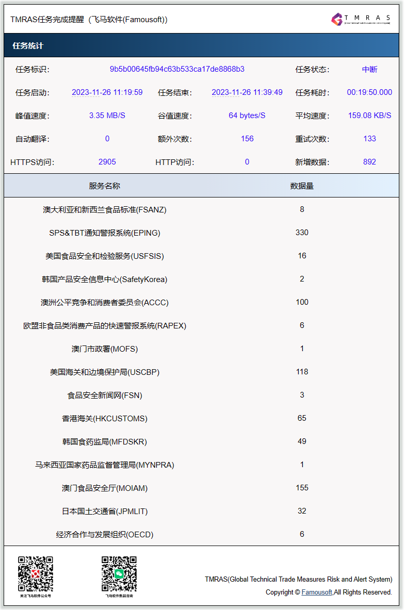Click the Famousoft public account QR code
Screen dimensions: 405x610
pos(36,574)
